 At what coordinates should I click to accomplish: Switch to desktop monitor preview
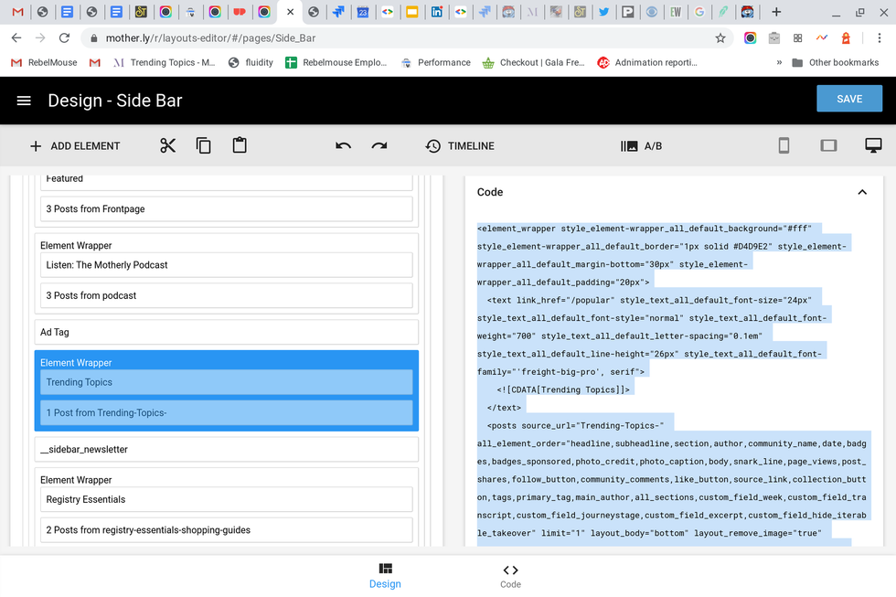tap(873, 146)
